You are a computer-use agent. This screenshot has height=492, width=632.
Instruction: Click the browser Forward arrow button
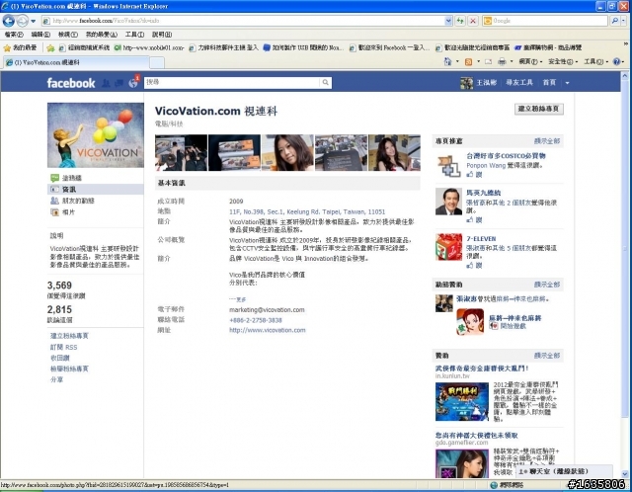click(23, 21)
